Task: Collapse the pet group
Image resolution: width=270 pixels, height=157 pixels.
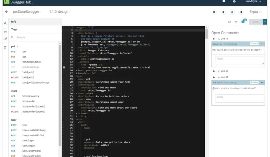Action: click(17, 47)
